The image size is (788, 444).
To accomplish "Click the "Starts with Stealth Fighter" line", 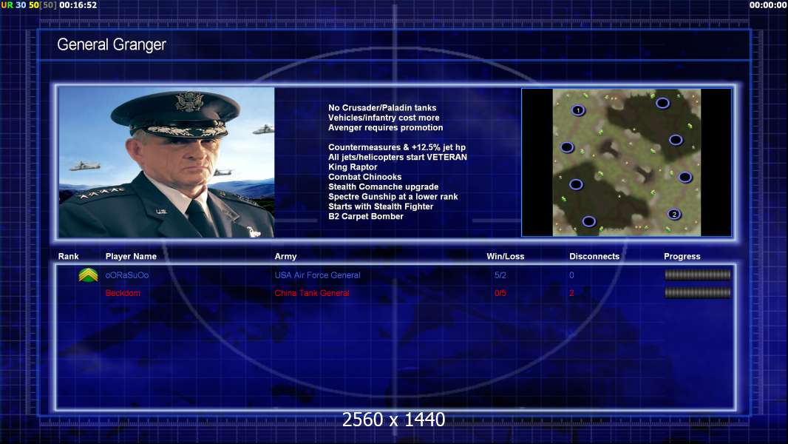I will [381, 206].
